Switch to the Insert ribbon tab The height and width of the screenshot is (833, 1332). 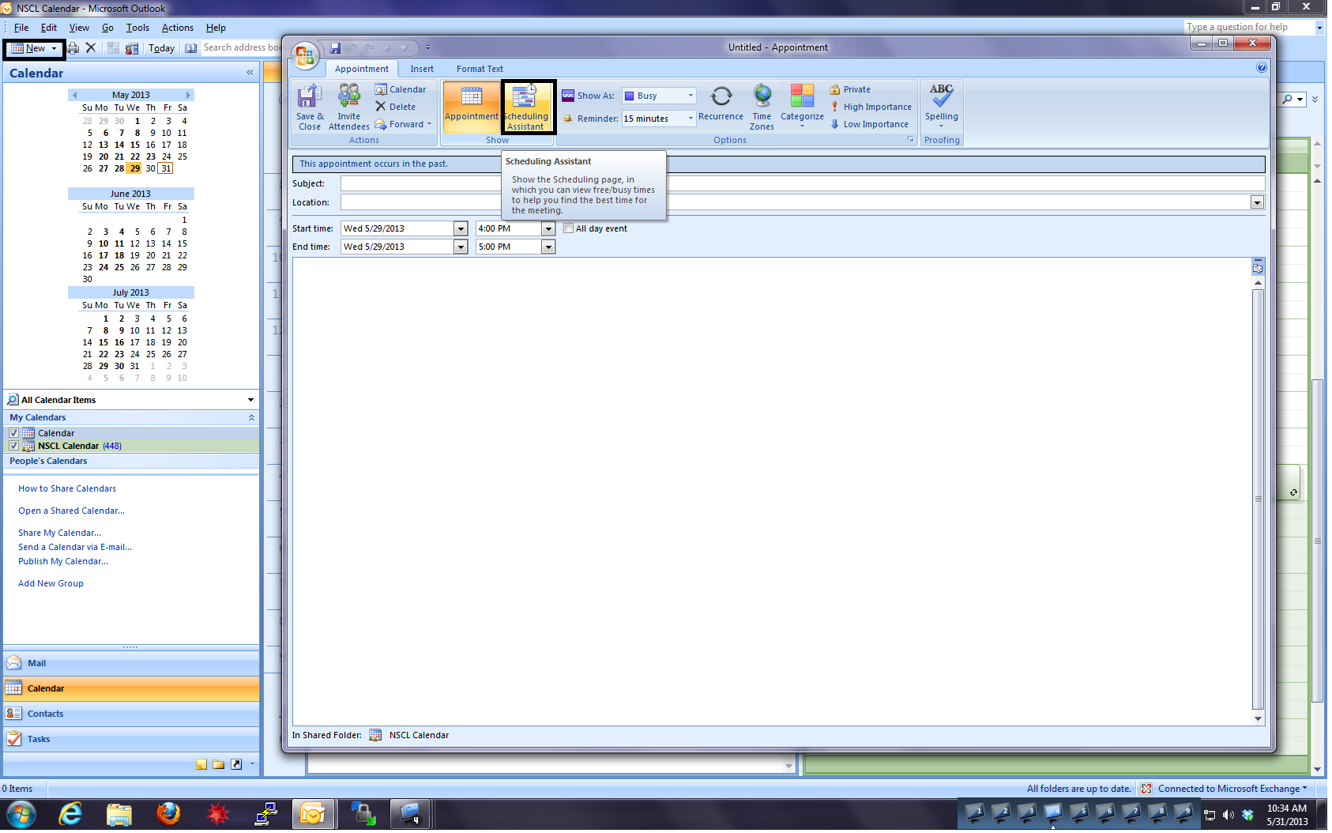[x=422, y=70]
